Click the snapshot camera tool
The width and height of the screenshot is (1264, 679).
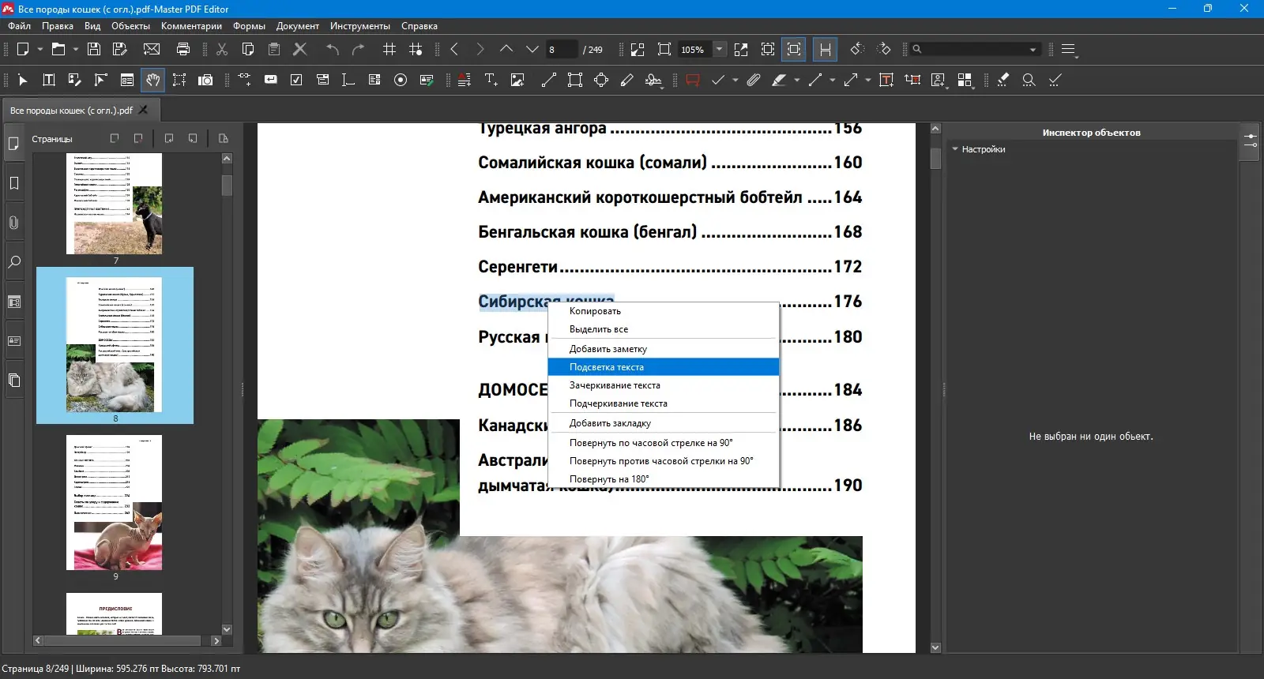[x=205, y=80]
